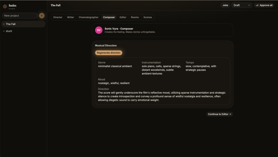This screenshot has width=278, height=157.
Task: Open The Fall project in sidebar
Action: pos(23,24)
